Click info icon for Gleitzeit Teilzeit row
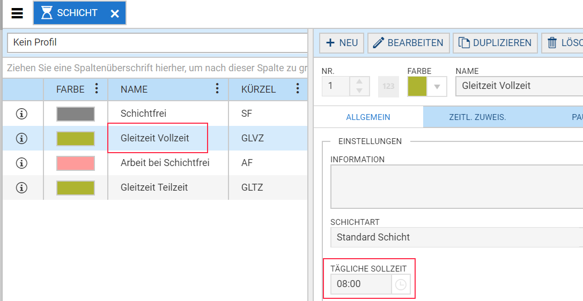This screenshot has height=301, width=583. (x=22, y=187)
